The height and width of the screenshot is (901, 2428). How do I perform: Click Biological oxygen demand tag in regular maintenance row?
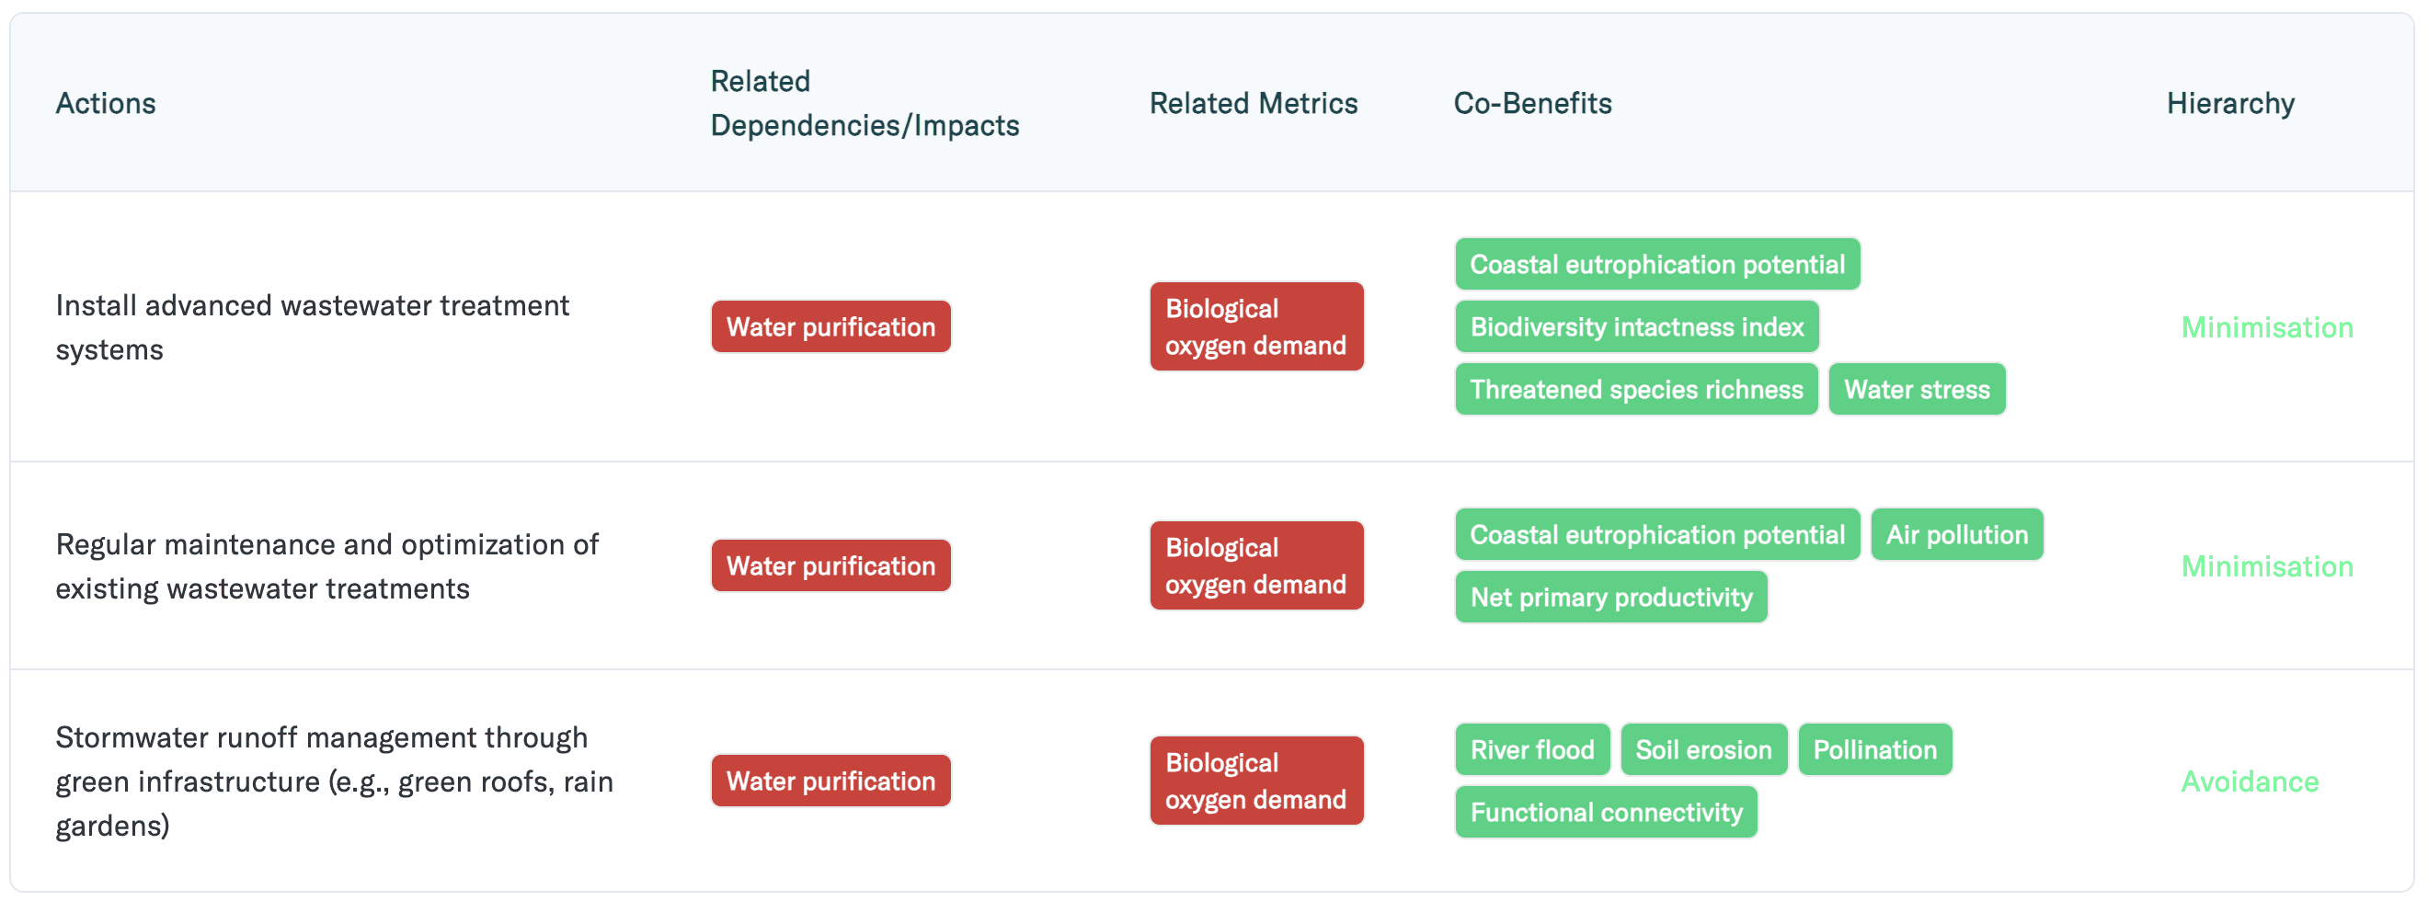coord(1255,565)
